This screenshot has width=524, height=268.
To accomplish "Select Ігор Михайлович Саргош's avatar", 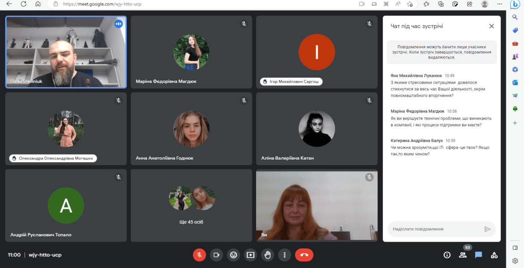I will pos(317,52).
